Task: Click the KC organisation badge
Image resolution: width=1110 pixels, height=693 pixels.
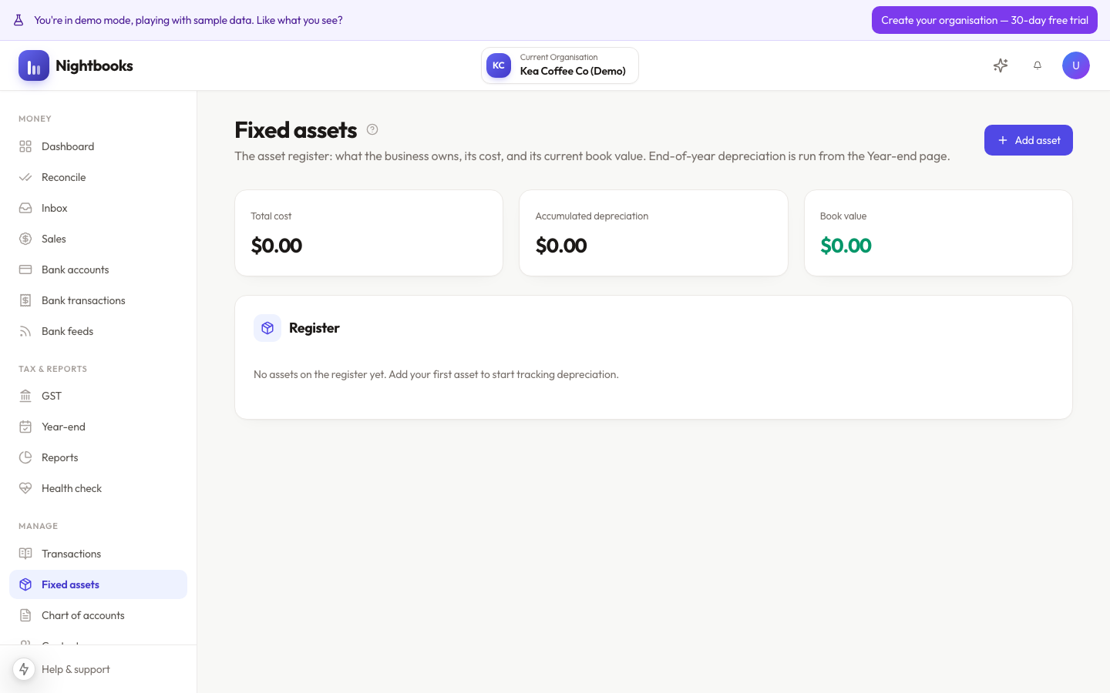Action: [499, 65]
